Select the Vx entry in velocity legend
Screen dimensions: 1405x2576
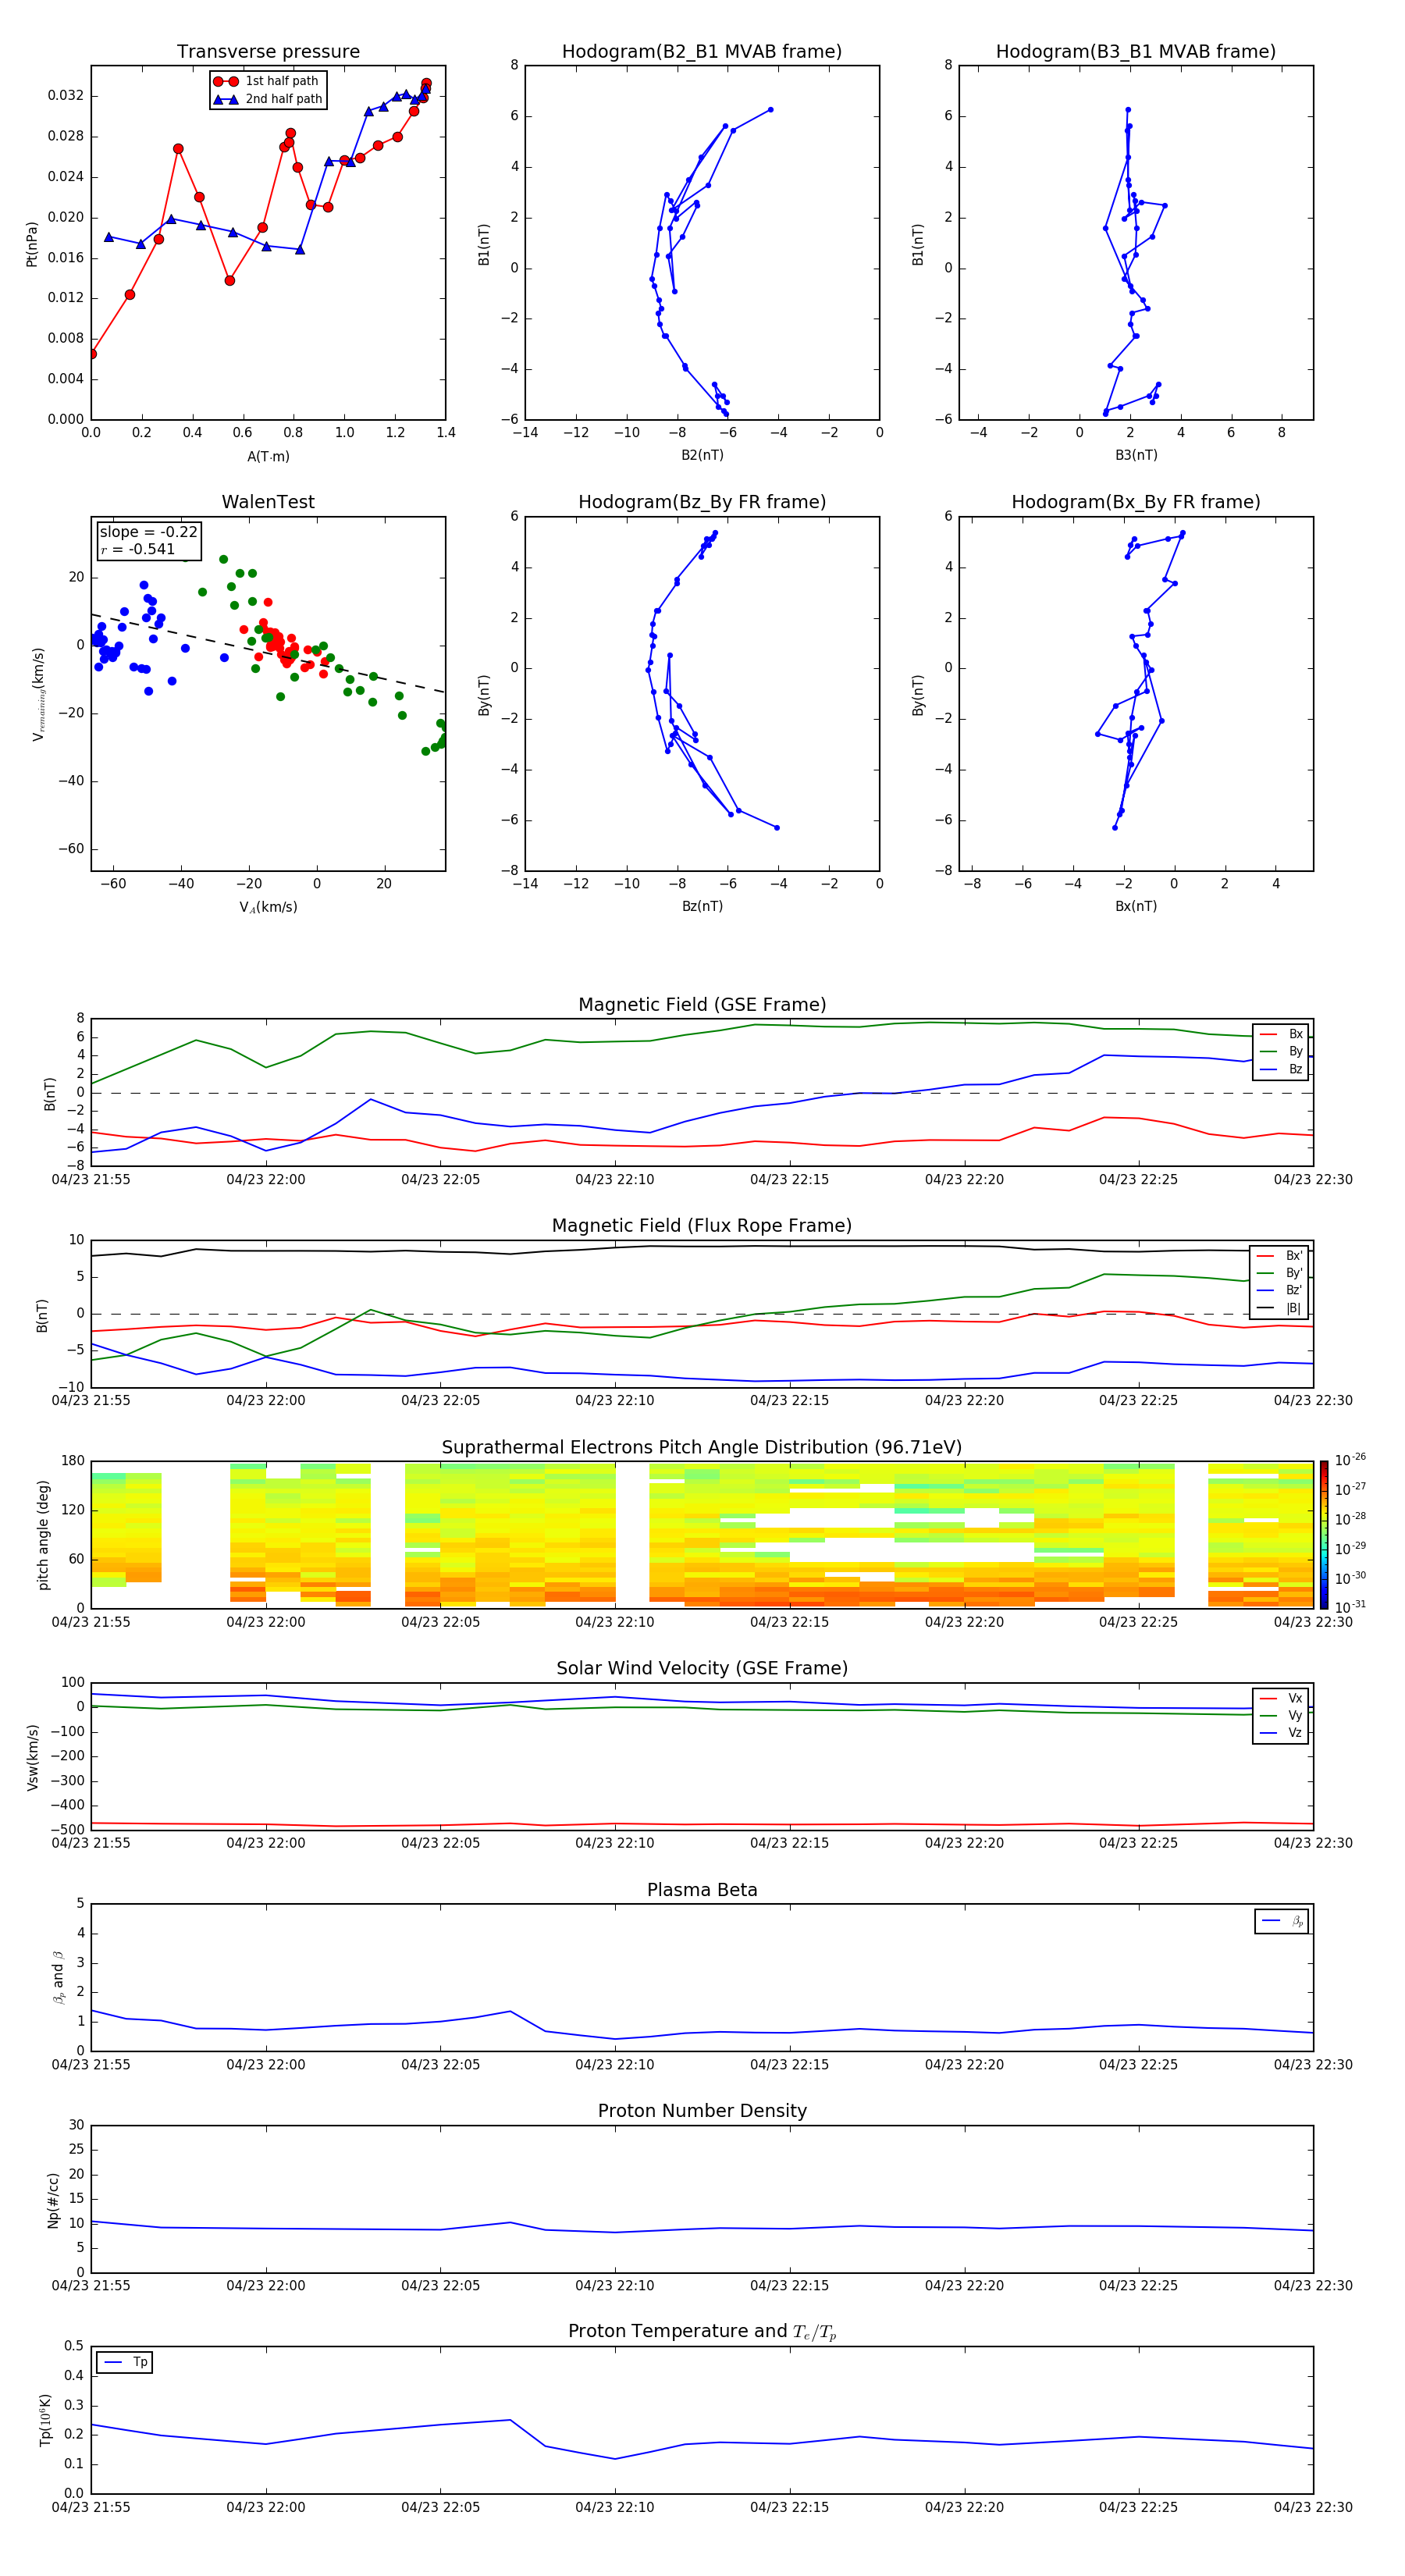tap(1281, 1698)
